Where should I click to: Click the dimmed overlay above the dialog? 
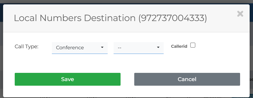[126, 2]
